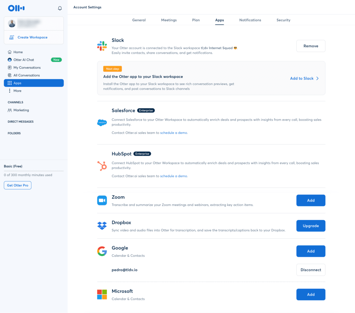Viewport: 355px width, 313px height.
Task: Switch to the Plan tab
Action: point(196,20)
